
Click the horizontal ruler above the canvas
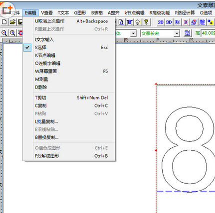(x=165, y=40)
